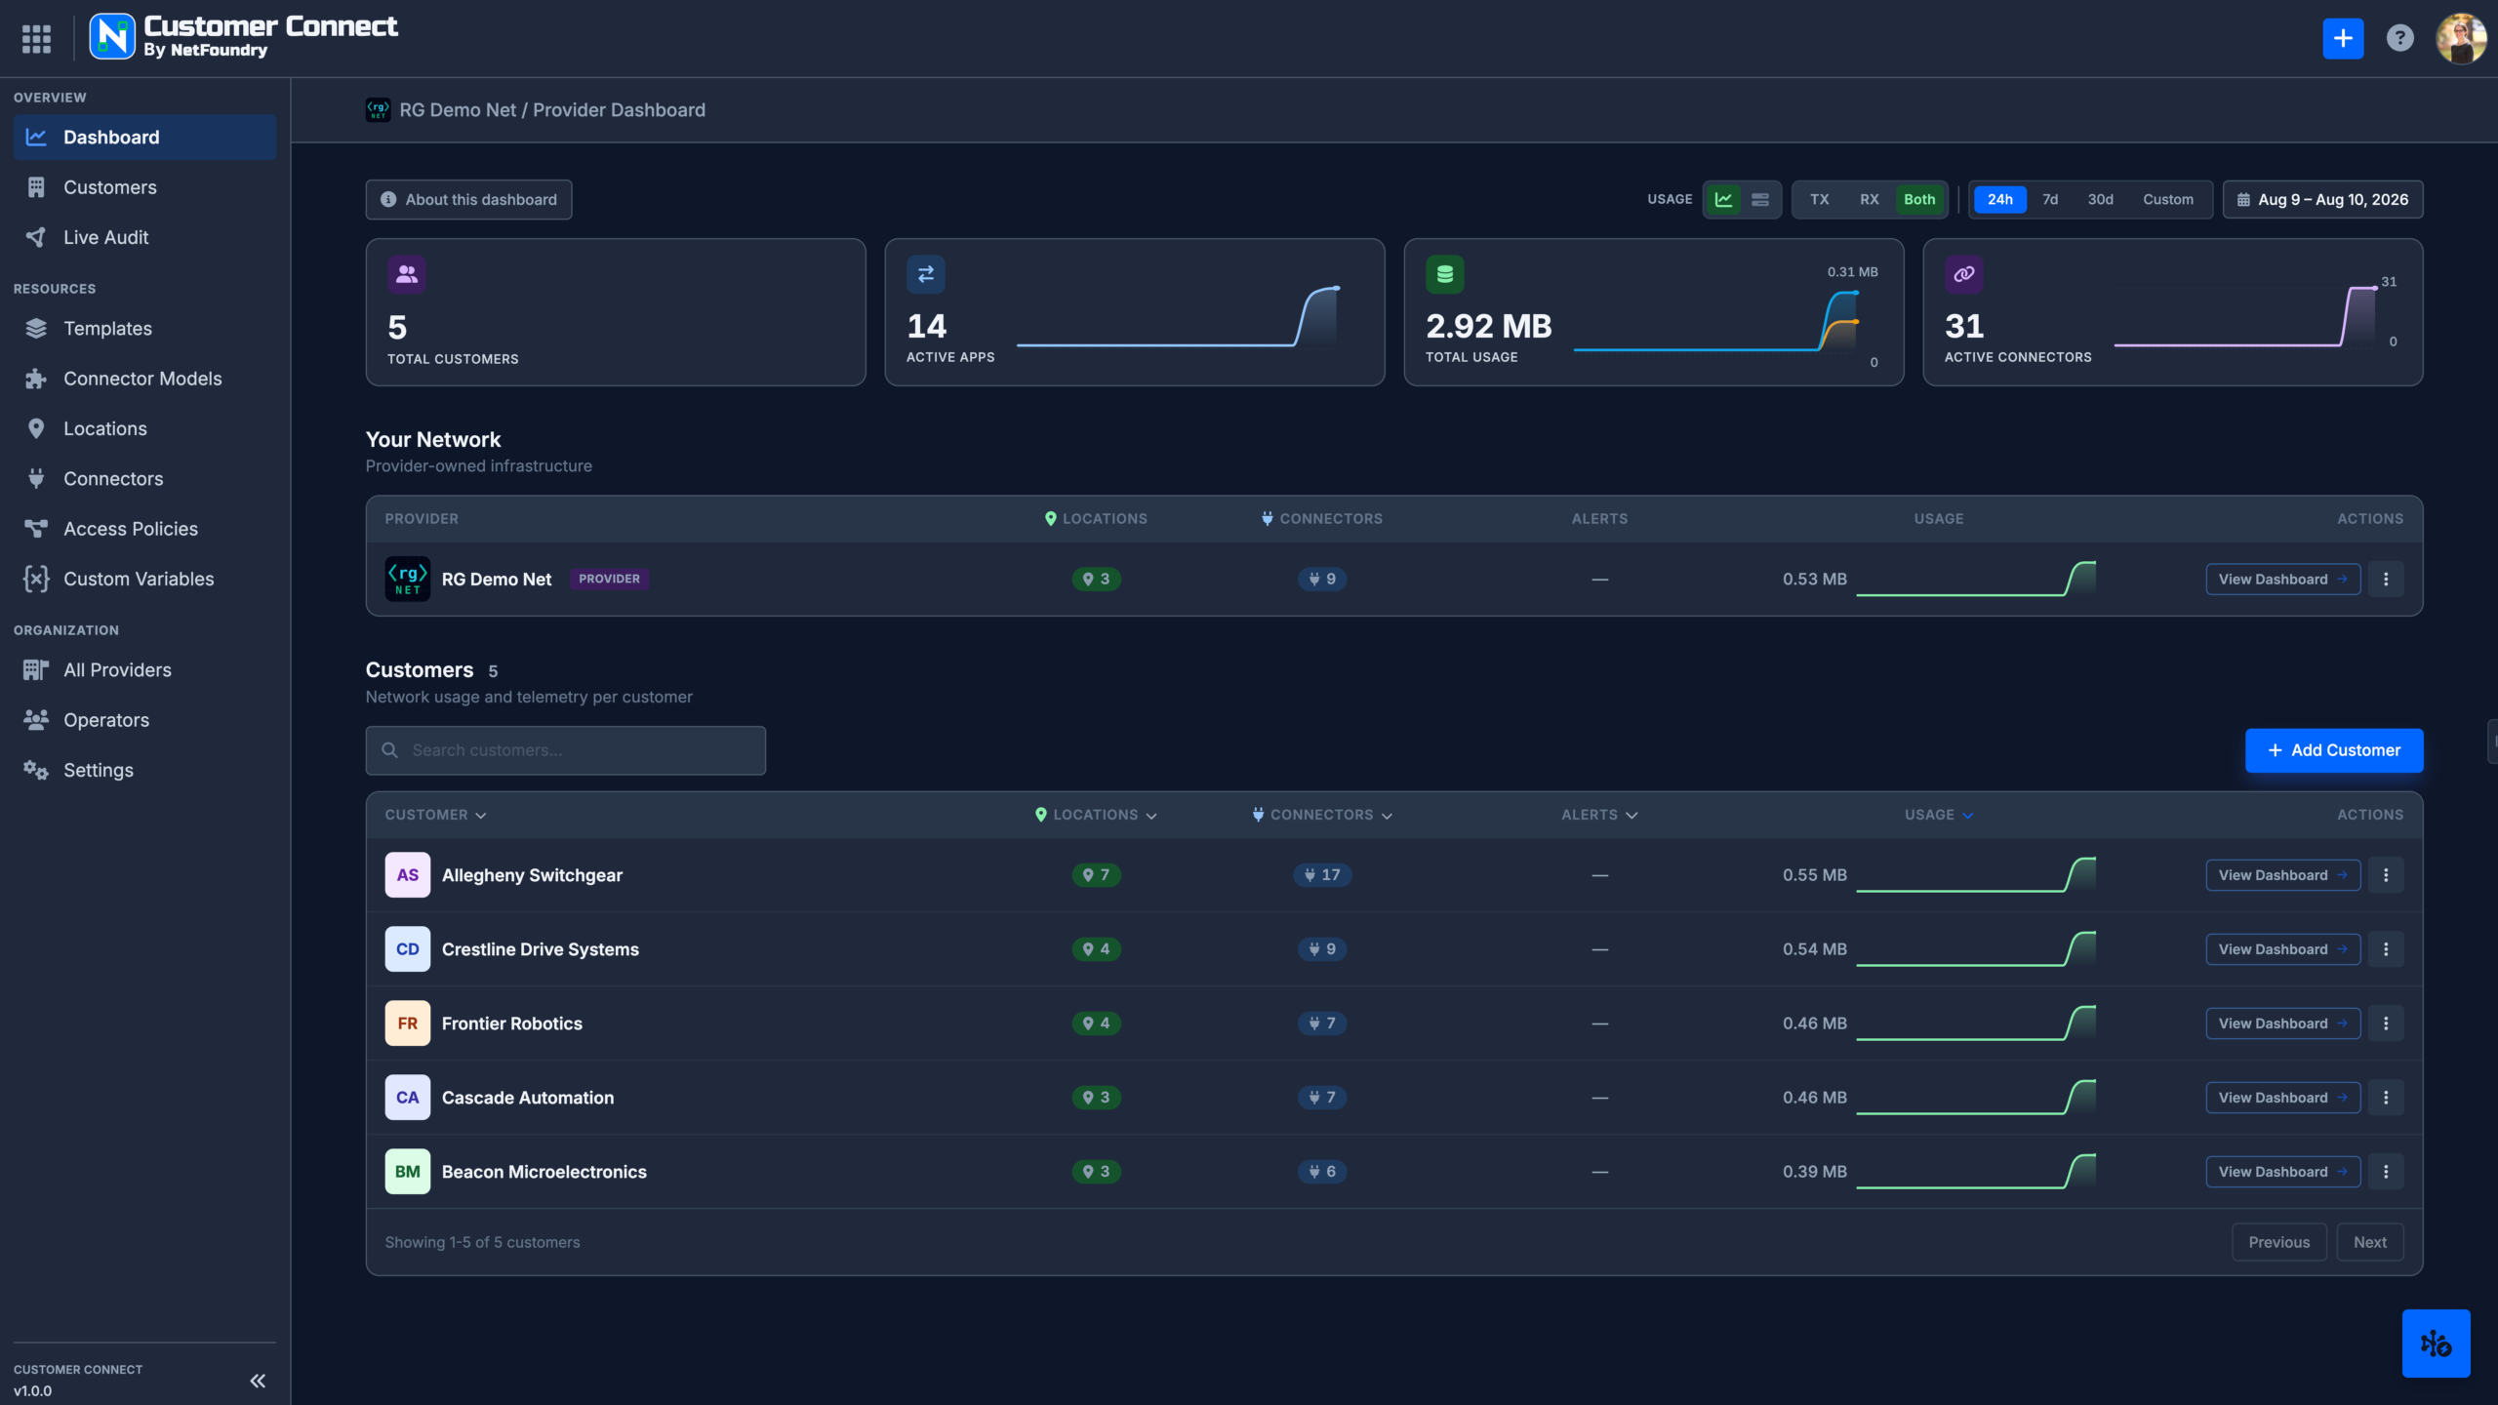
Task: Go to Dashboard in sidebar
Action: click(x=144, y=138)
